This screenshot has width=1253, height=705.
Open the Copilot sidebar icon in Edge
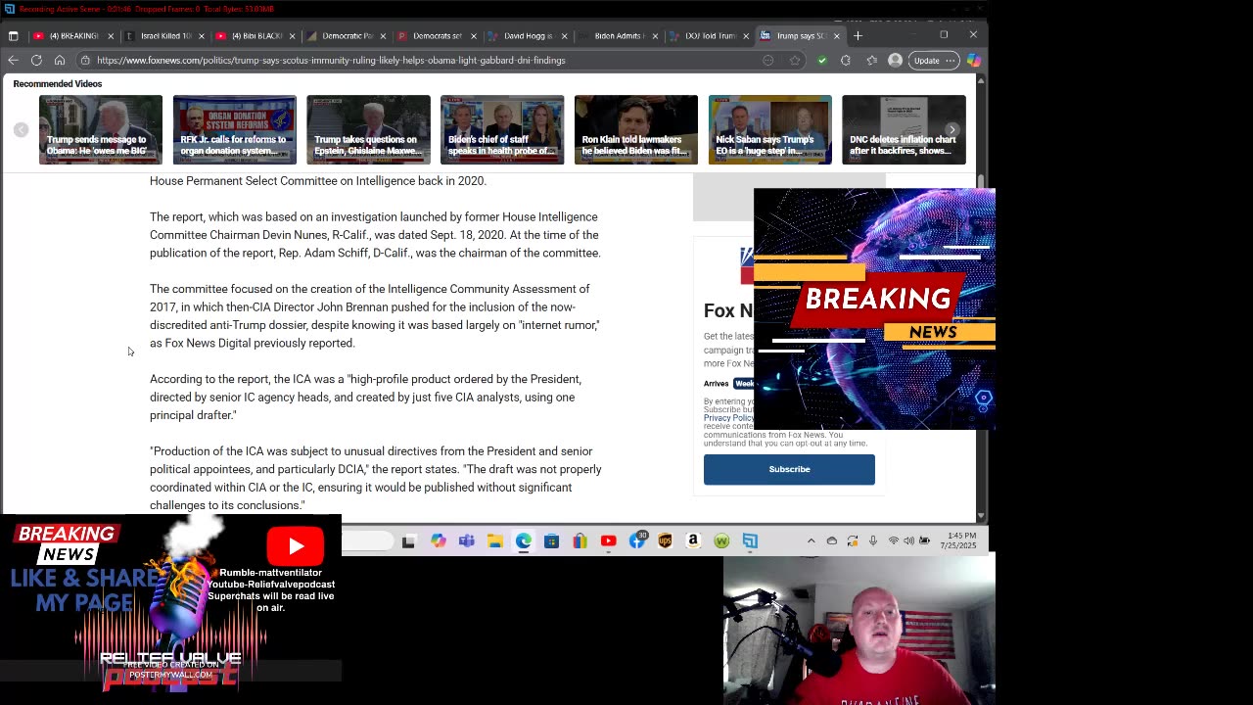coord(973,61)
